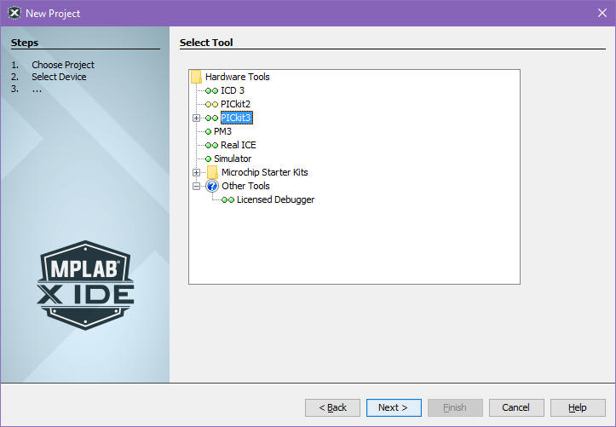Click the green dots icon next to PICkit3
Image resolution: width=616 pixels, height=427 pixels.
(211, 118)
